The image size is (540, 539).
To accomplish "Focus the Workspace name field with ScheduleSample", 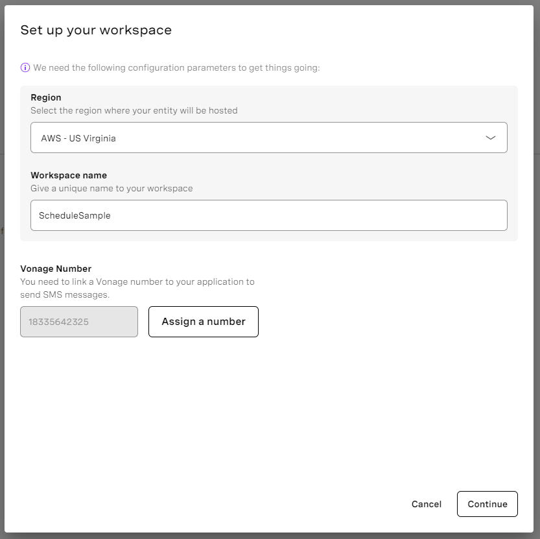I will click(268, 215).
